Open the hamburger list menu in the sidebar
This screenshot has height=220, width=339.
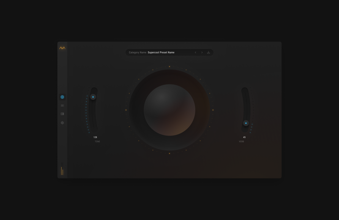[62, 106]
